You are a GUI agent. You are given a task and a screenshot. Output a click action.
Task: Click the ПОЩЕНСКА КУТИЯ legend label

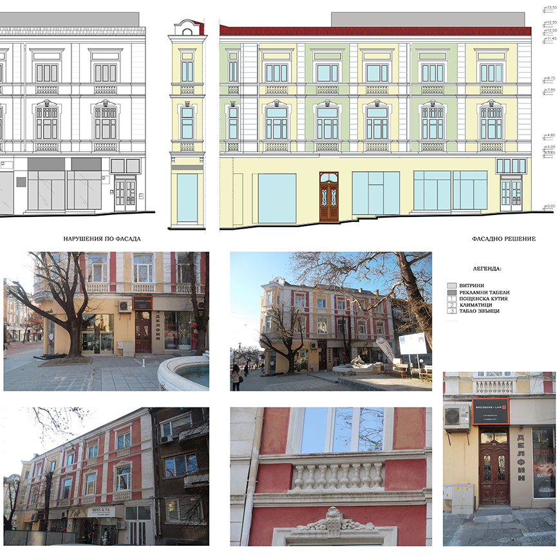[483, 299]
